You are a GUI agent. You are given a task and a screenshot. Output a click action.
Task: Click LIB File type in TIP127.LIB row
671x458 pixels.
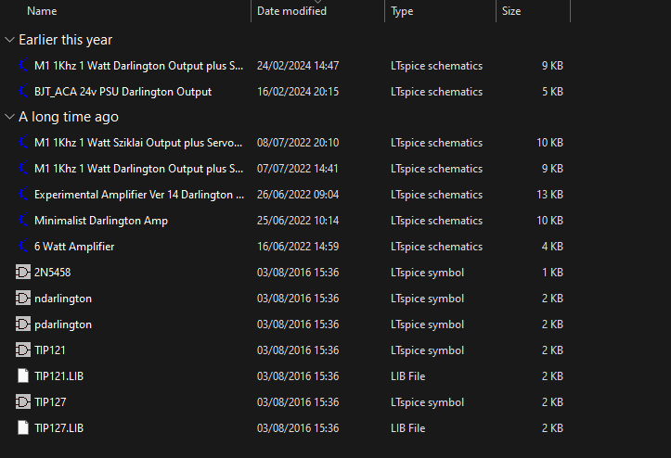pyautogui.click(x=407, y=427)
